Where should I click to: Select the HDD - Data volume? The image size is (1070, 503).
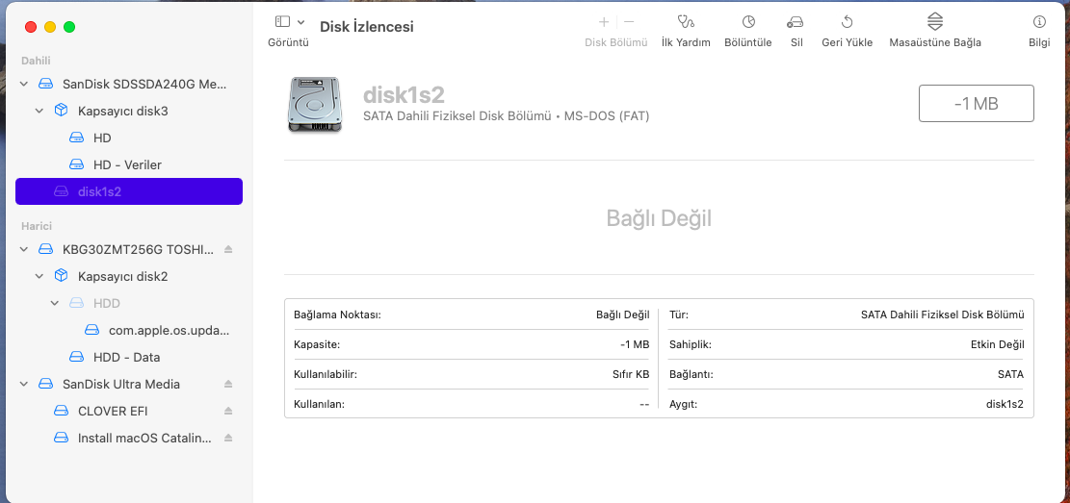point(126,358)
